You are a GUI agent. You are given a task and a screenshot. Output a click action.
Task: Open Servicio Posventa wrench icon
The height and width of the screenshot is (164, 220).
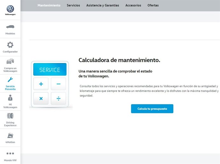tap(10, 80)
